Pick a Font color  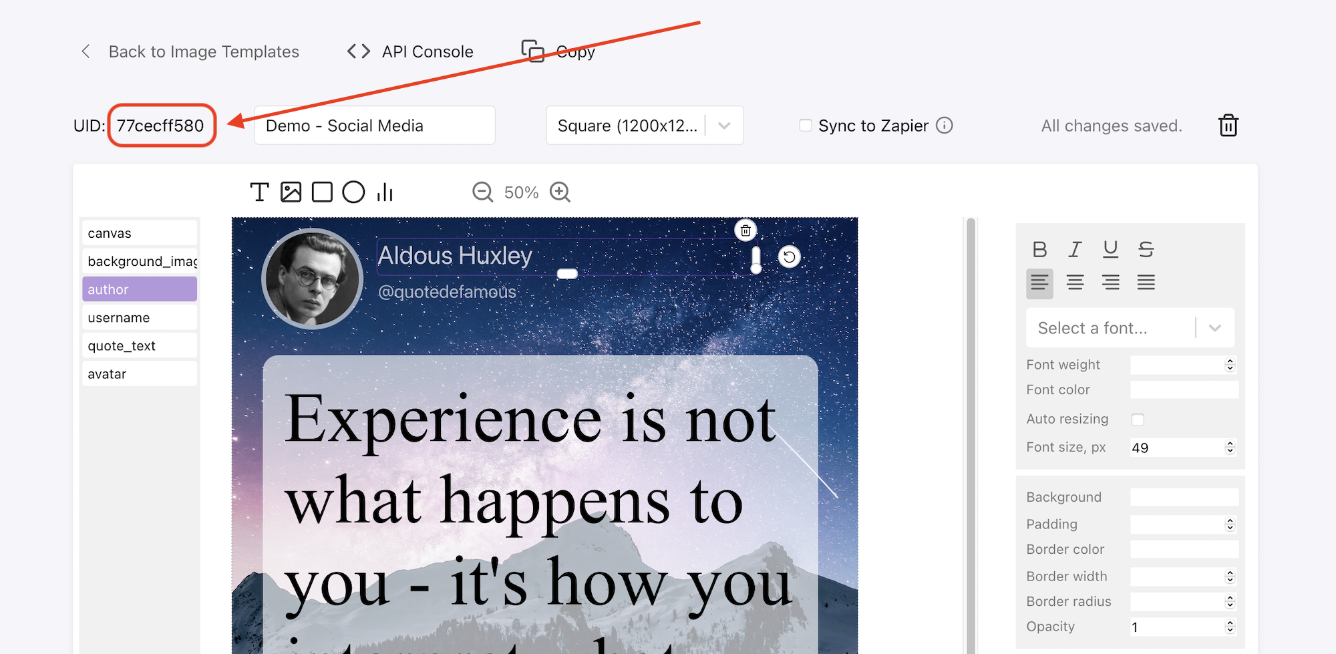click(x=1184, y=389)
